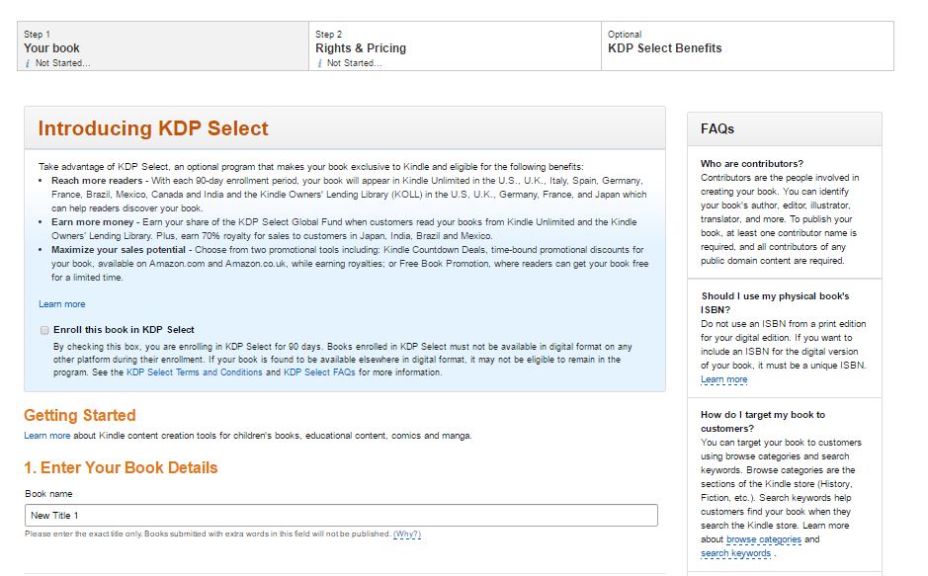The image size is (928, 576).
Task: Click the Who are contributors FAQ heading
Action: pos(754,163)
